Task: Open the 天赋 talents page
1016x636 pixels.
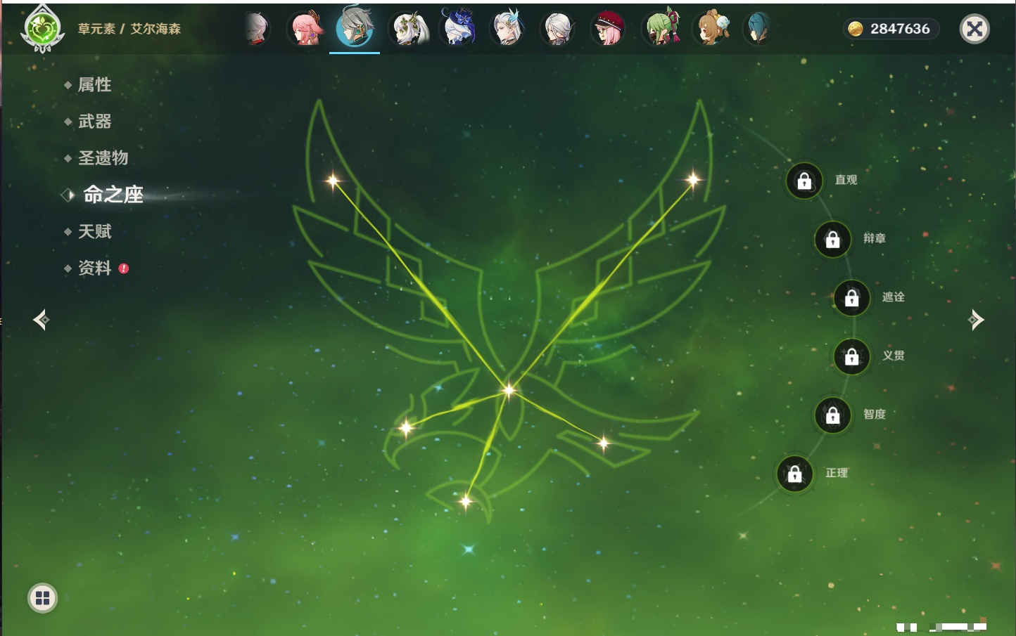Action: 94,231
